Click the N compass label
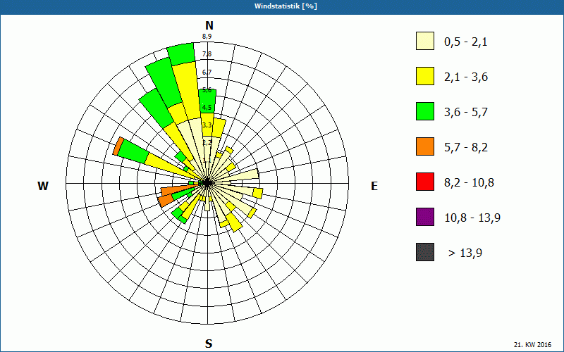Image resolution: width=564 pixels, height=352 pixels. (x=209, y=25)
